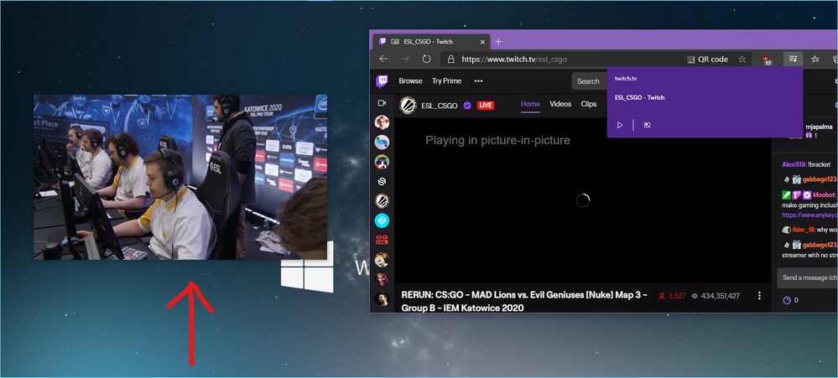Click the stream title RERUN: CS:GO - MAD Lions

(524, 302)
